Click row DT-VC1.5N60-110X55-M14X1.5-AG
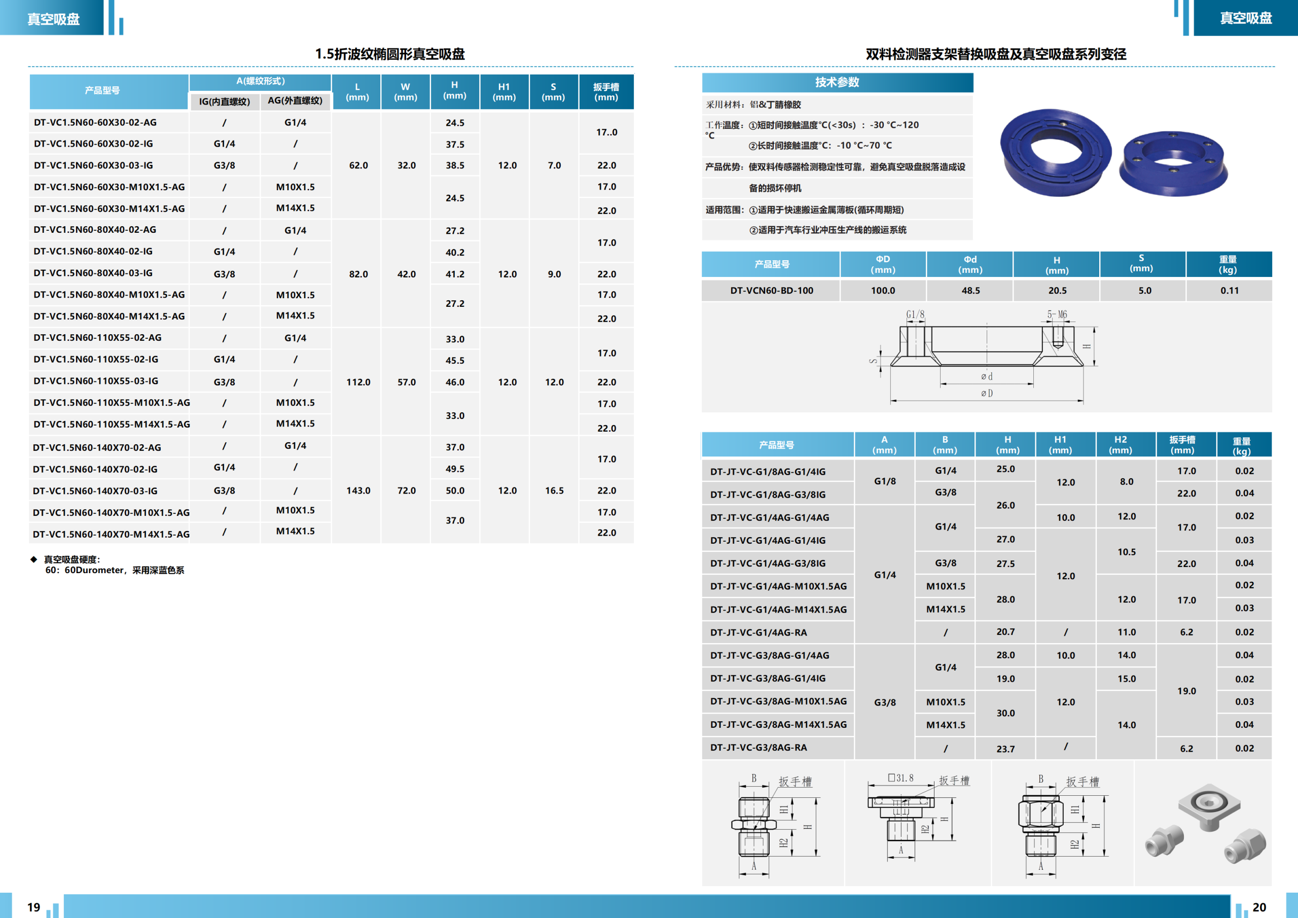Image resolution: width=1298 pixels, height=918 pixels. [x=331, y=424]
